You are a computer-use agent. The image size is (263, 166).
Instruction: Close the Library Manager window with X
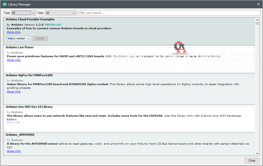coord(259,4)
